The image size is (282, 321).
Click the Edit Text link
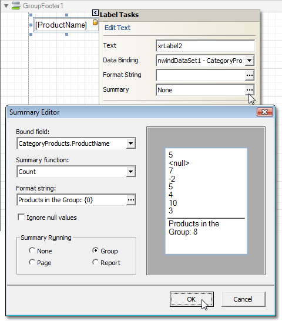117,28
